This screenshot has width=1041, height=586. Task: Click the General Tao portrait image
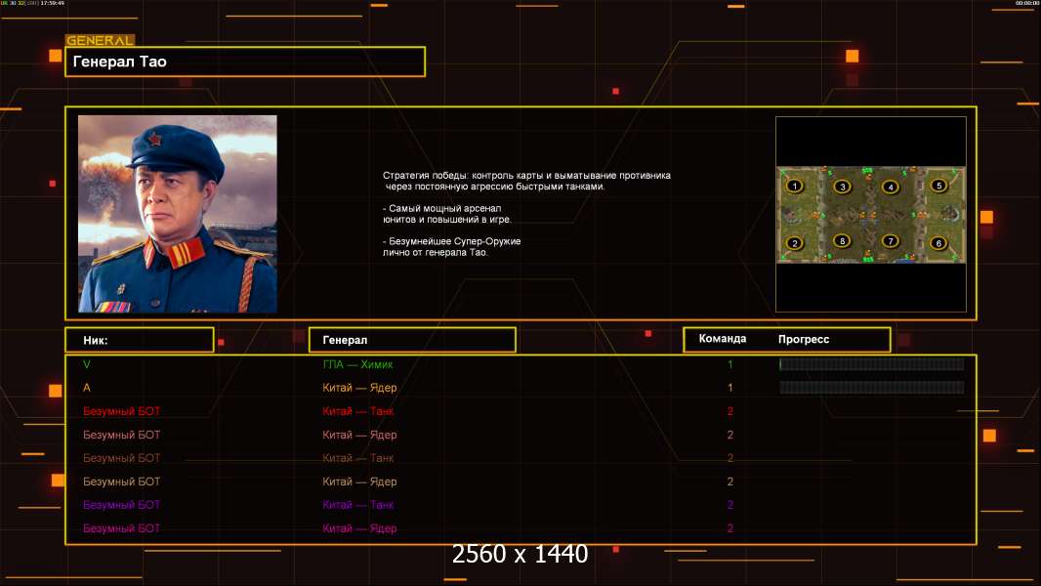(x=178, y=214)
